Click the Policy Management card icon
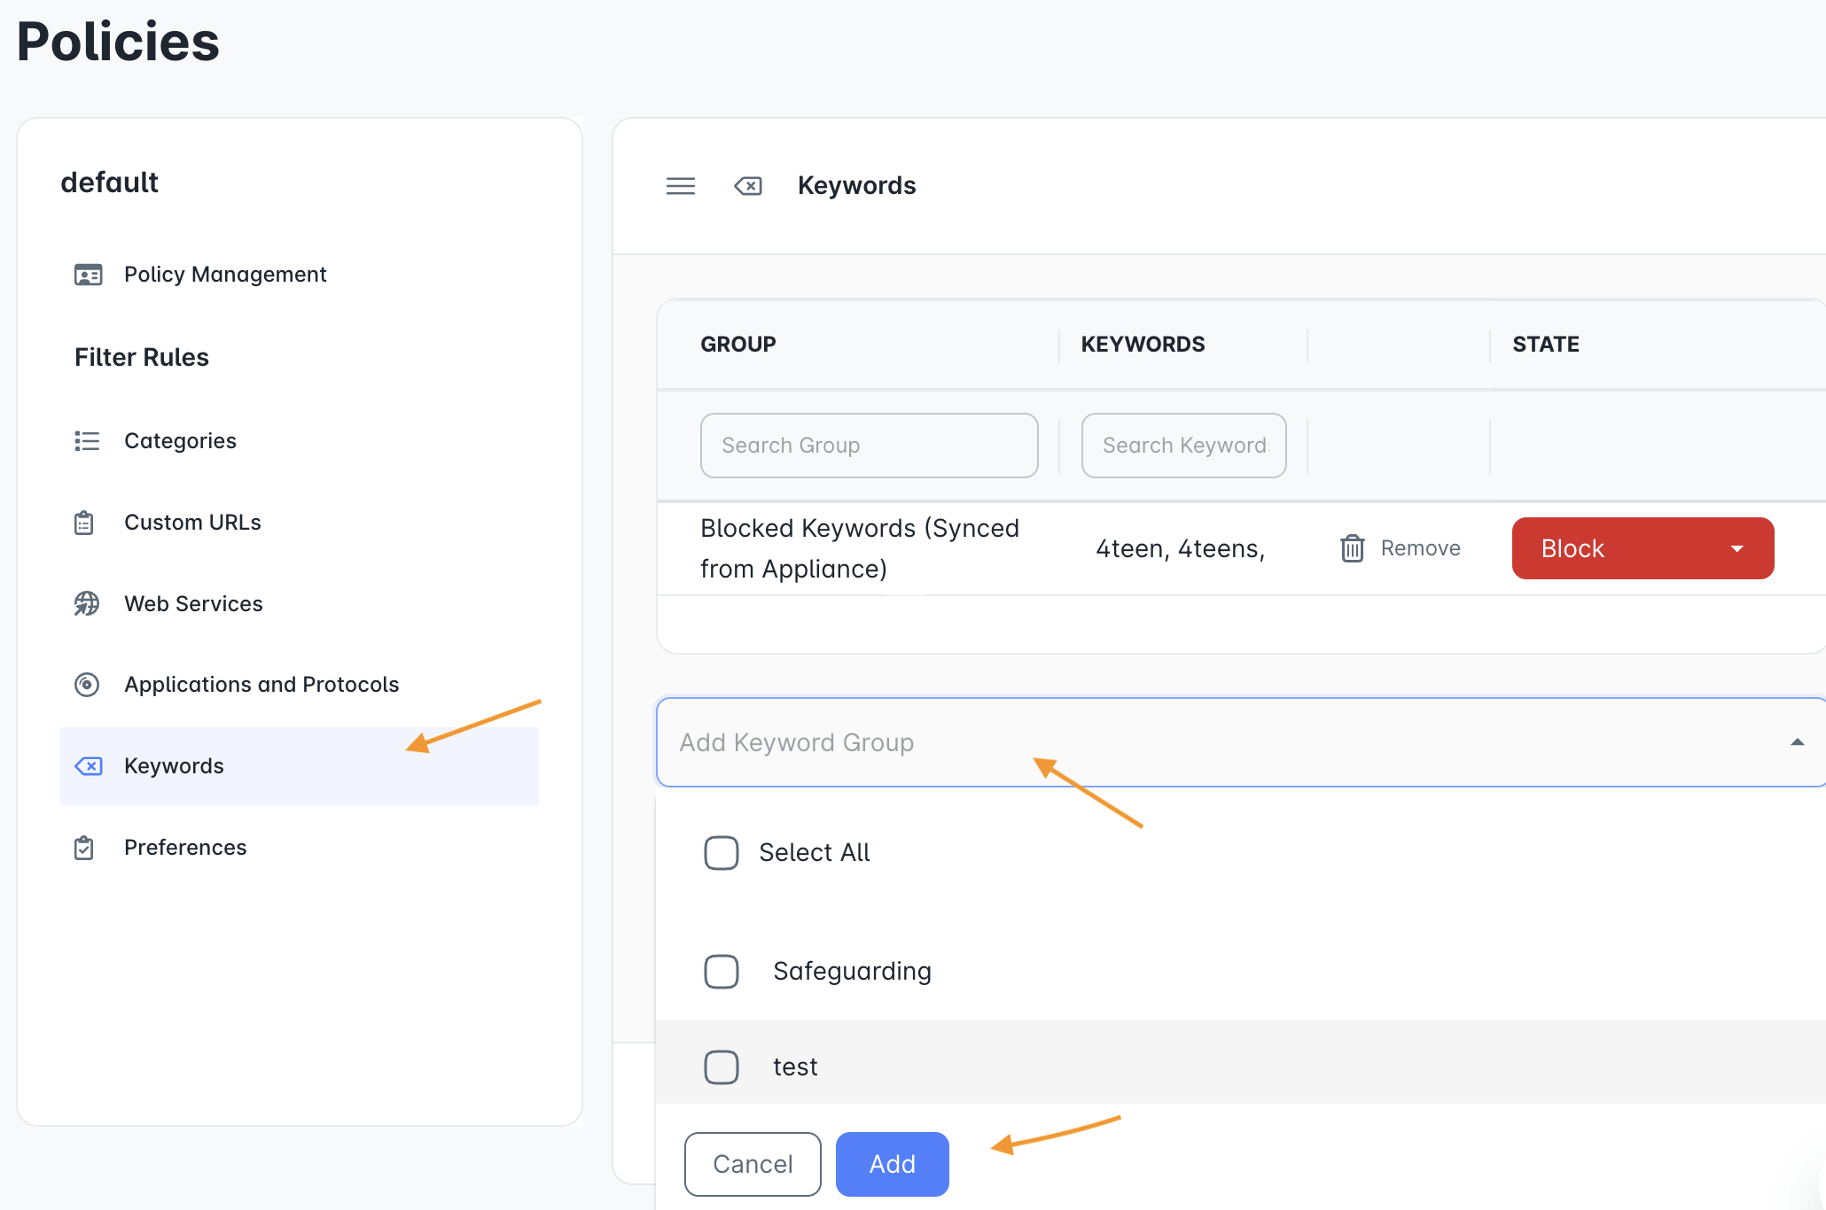1826x1210 pixels. point(88,275)
